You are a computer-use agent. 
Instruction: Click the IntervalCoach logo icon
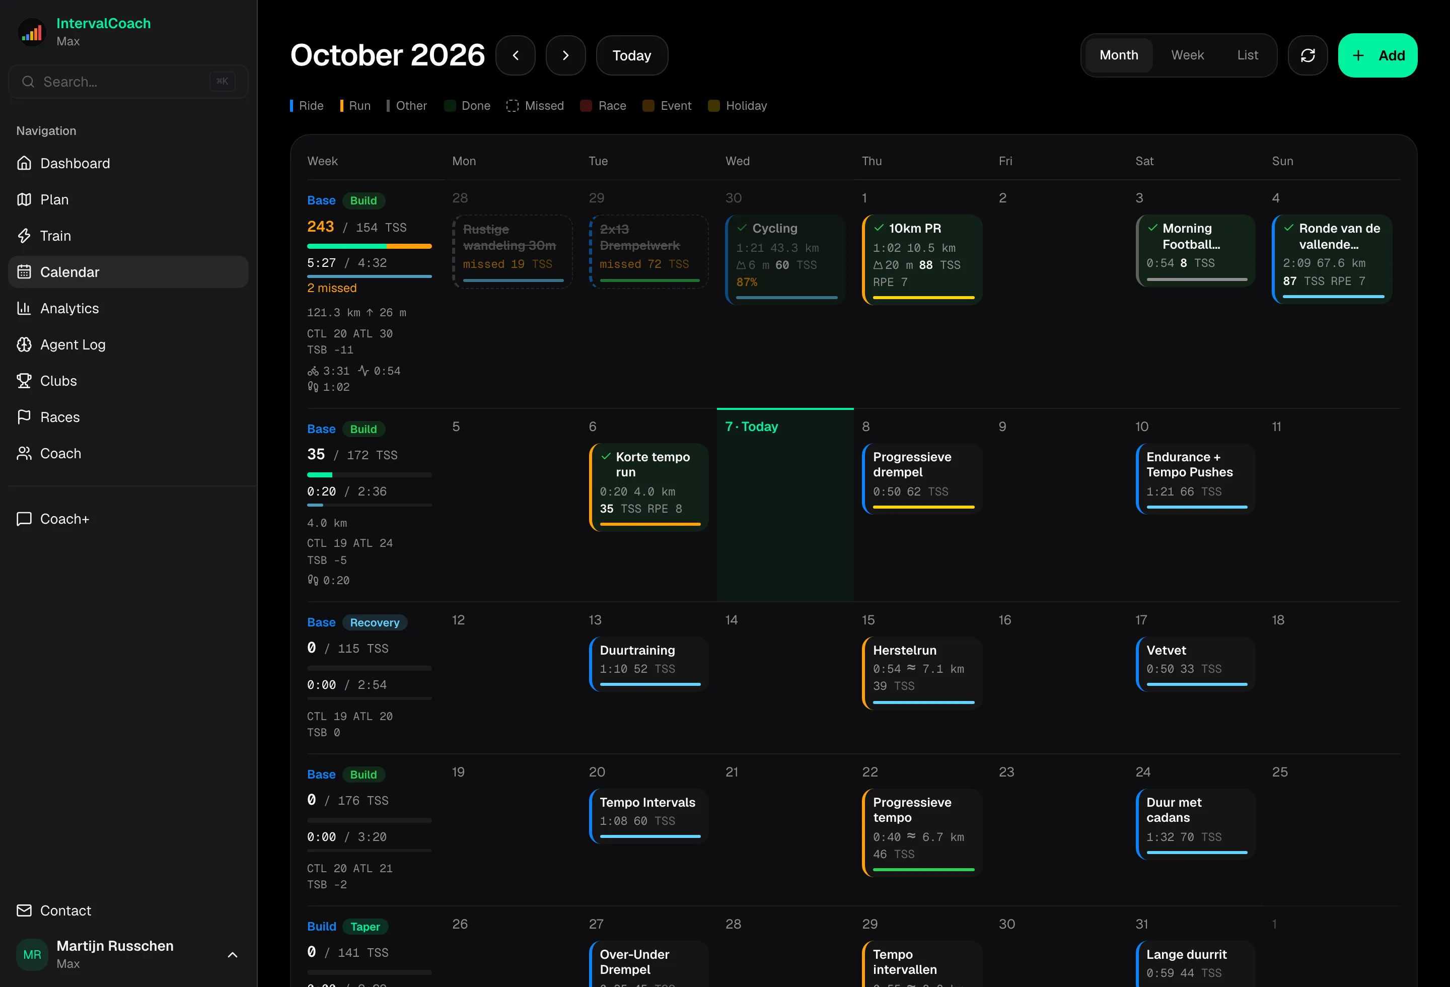(x=32, y=32)
